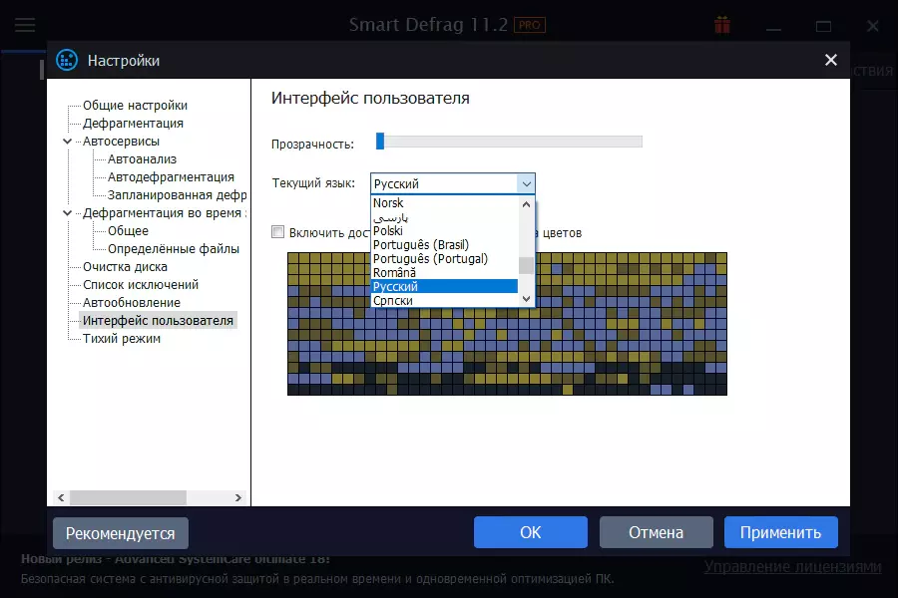The image size is (898, 598).
Task: Open Очистка диска settings
Action: (125, 267)
